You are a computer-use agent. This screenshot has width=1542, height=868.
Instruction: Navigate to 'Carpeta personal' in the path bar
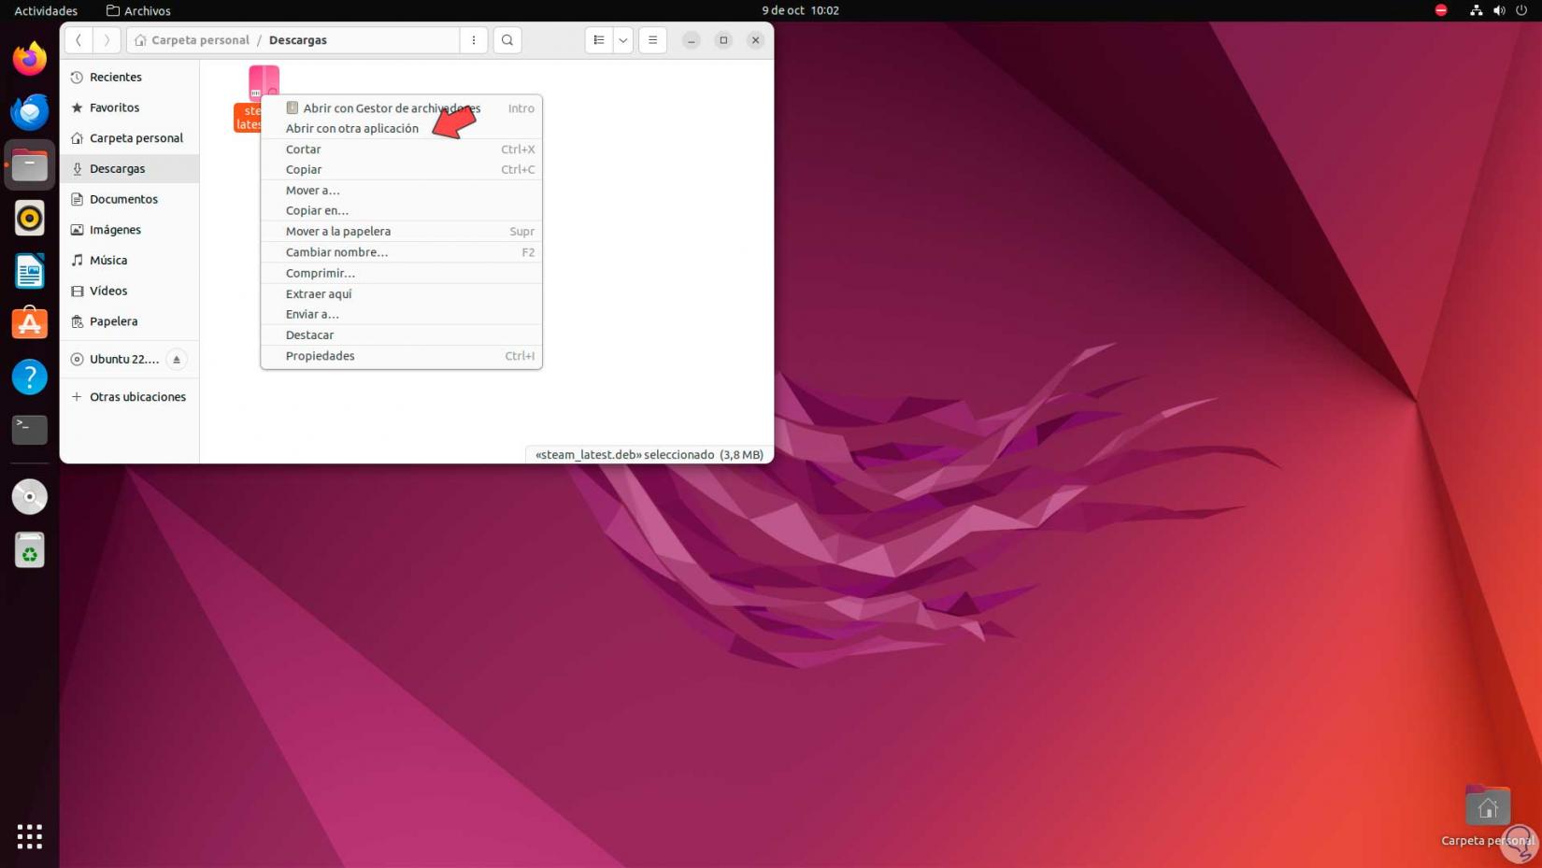point(199,40)
